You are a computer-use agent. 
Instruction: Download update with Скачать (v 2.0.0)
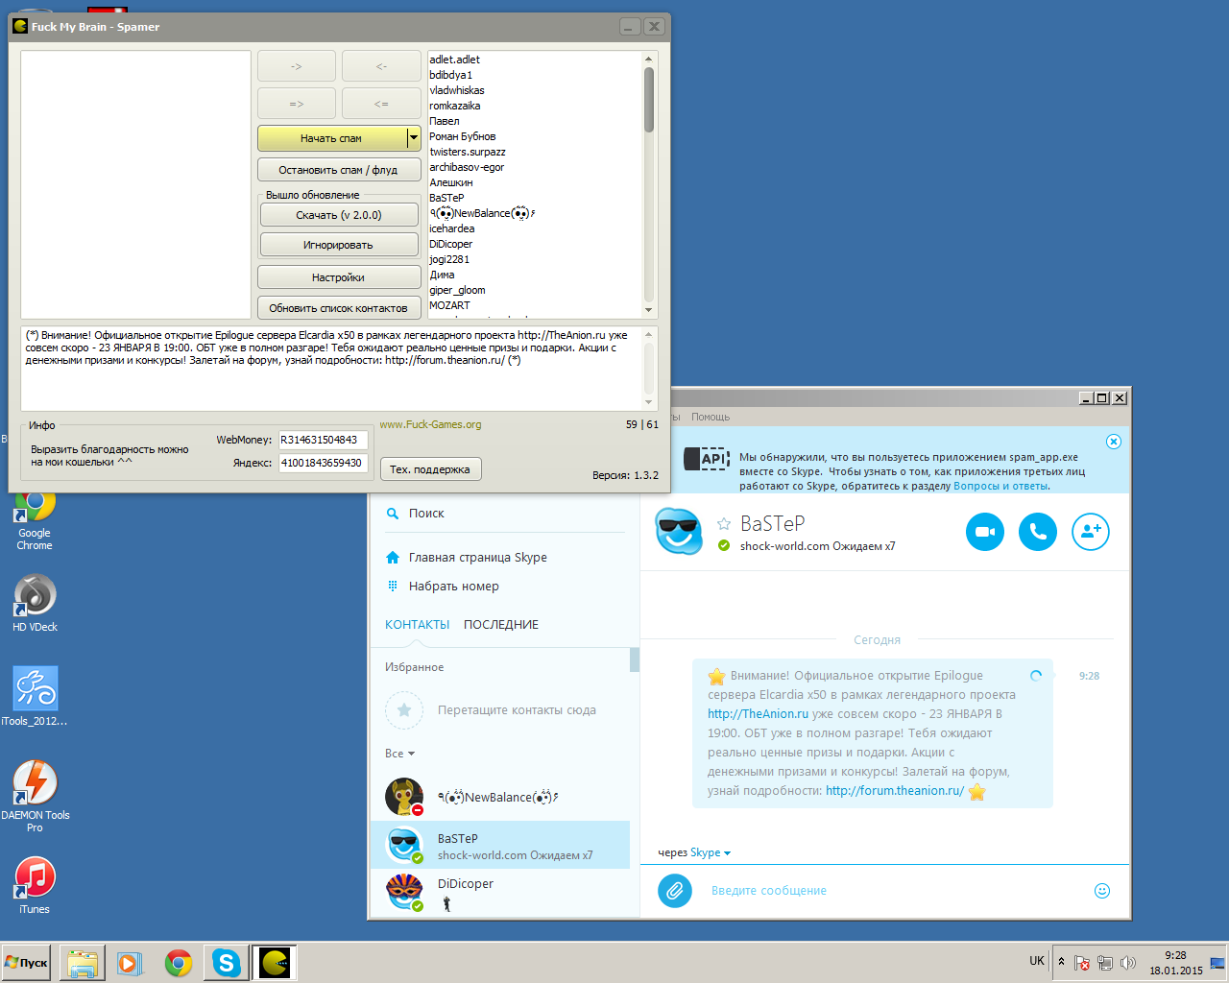tap(339, 215)
